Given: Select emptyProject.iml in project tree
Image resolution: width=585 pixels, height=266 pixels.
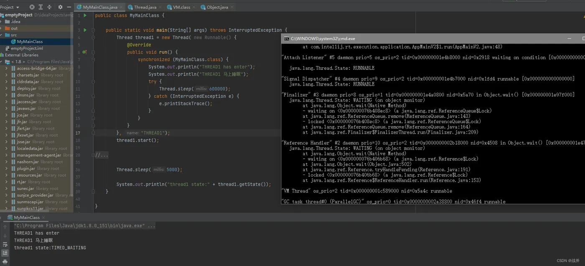Looking at the screenshot, I should [27, 48].
